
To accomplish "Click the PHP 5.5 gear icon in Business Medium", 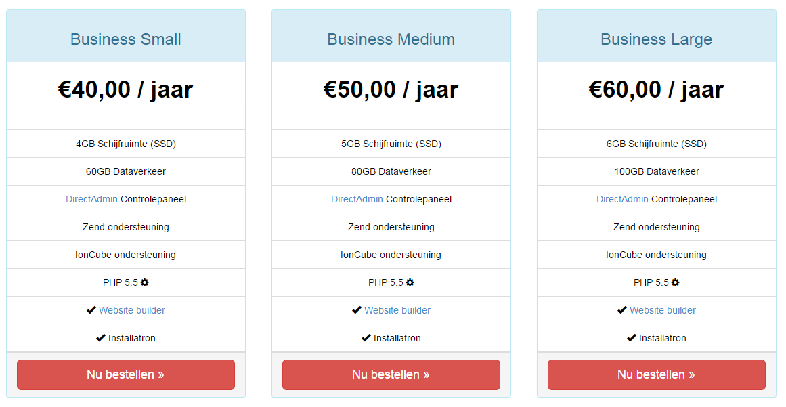I will [410, 282].
